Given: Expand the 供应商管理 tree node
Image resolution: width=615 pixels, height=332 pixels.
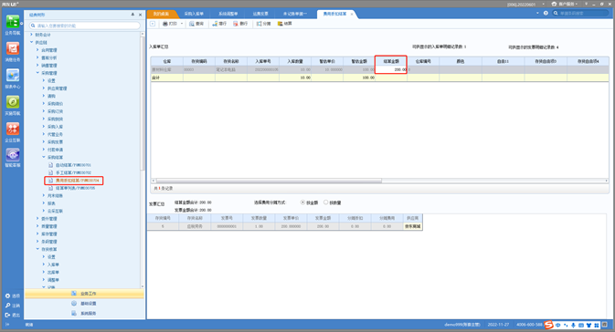Looking at the screenshot, I should [44, 88].
